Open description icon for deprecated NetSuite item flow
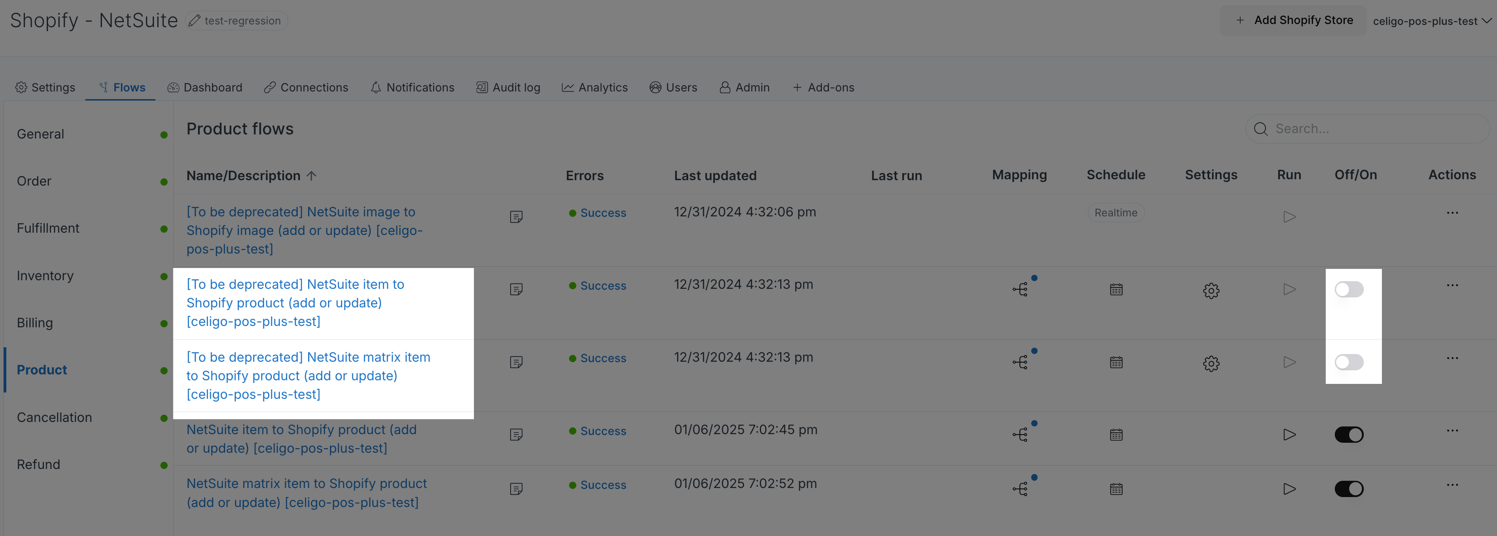Screen dimensions: 1497x536 click(x=516, y=289)
